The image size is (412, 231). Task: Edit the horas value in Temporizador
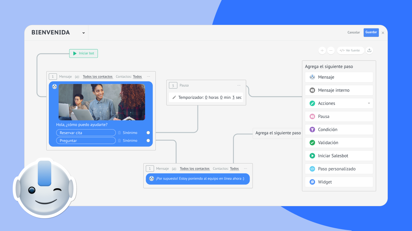pos(206,98)
